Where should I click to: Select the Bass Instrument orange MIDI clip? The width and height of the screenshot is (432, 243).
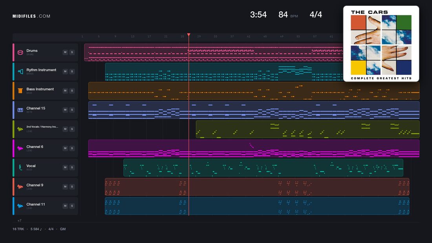254,91
